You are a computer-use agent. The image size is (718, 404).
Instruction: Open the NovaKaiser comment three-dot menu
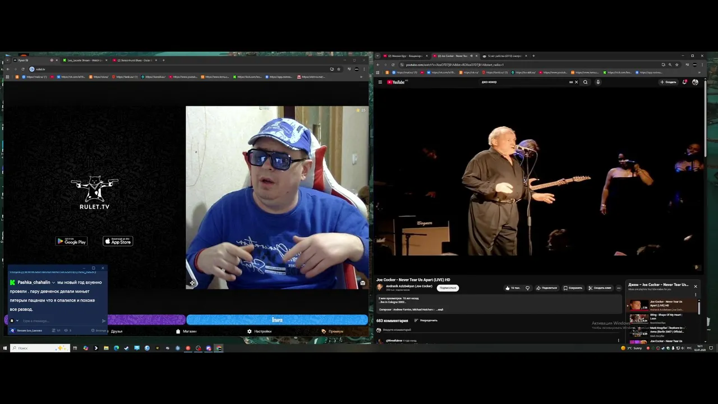[x=619, y=341]
